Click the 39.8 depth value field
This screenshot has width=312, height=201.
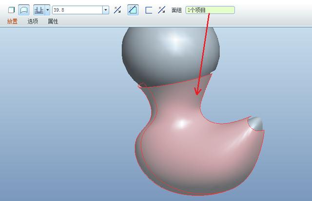point(78,10)
